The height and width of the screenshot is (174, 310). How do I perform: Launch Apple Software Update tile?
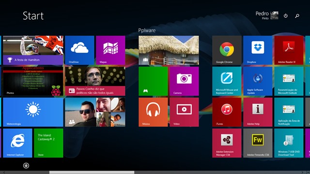pos(258,81)
